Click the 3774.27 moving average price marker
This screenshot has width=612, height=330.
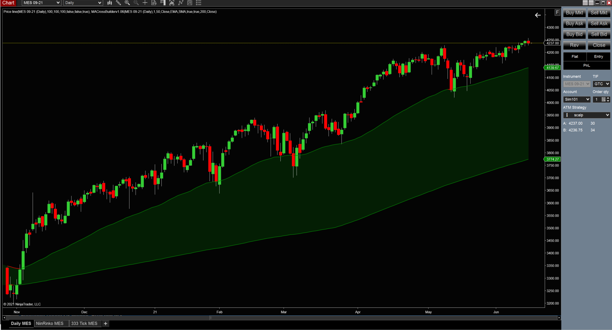click(552, 159)
